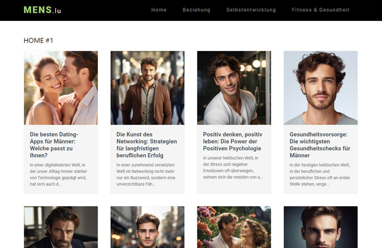The image size is (382, 248).
Task: Open article title 'Die Kunst des Networking'
Action: (x=147, y=145)
